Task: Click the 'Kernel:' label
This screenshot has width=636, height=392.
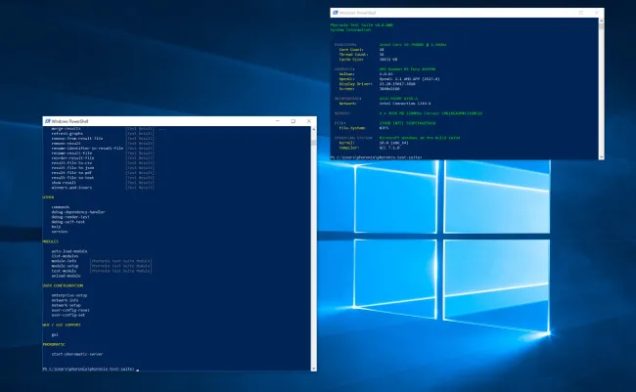Action: coord(346,143)
